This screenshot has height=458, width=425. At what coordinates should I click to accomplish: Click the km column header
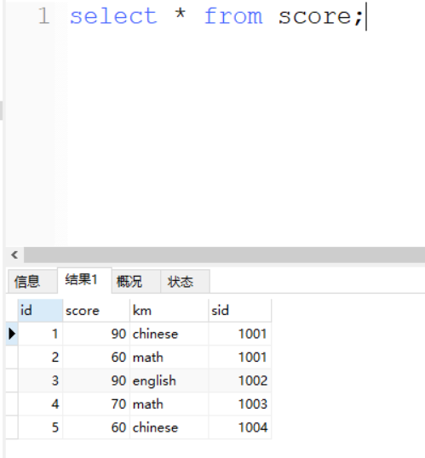click(169, 311)
